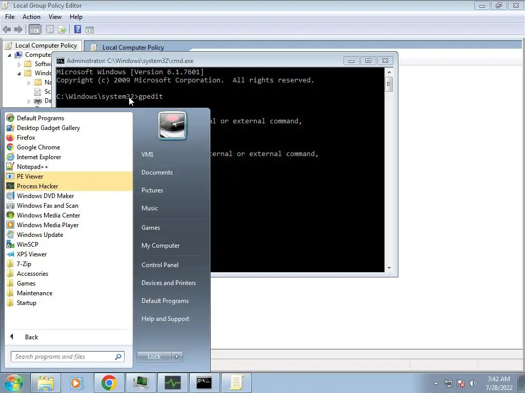Open Devices and Printers from Start menu
525x393 pixels.
pyautogui.click(x=168, y=282)
